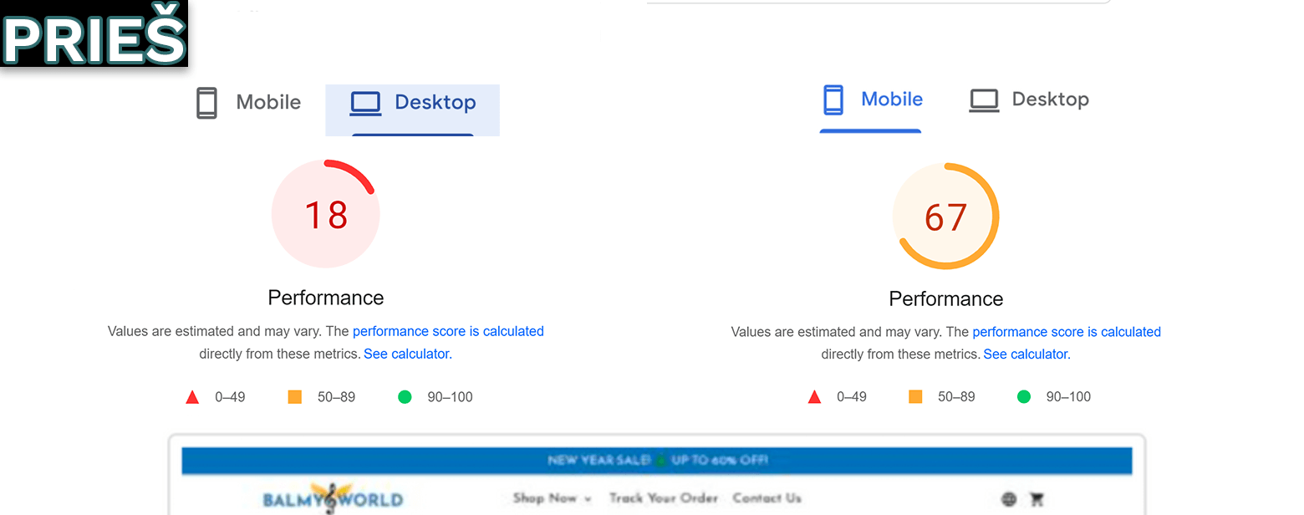Click the Balmy World logo
The height and width of the screenshot is (515, 1304).
pos(333,498)
